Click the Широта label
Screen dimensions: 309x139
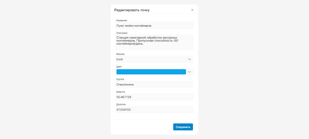[x=121, y=92]
